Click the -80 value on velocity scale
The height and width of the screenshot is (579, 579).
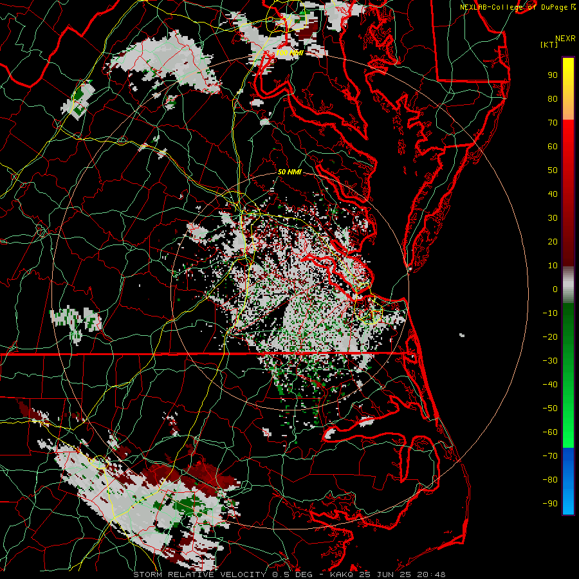(550, 480)
